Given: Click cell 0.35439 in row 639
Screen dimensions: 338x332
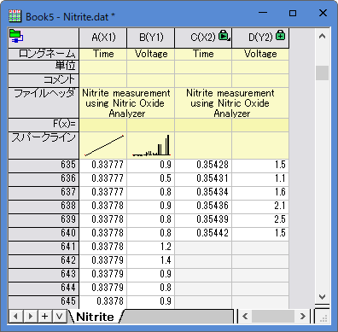Looking at the screenshot, I should [x=203, y=219].
